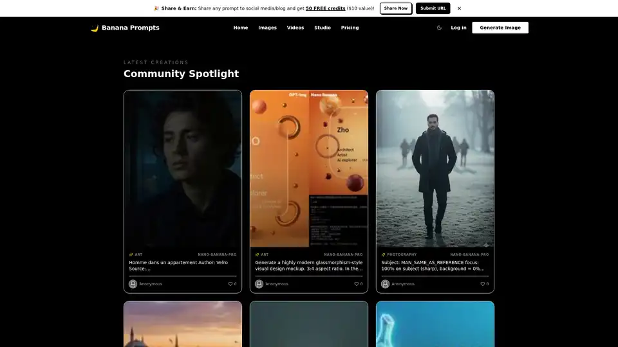This screenshot has height=347, width=618.
Task: Open the walking man in fog thumbnail
Action: 435,168
